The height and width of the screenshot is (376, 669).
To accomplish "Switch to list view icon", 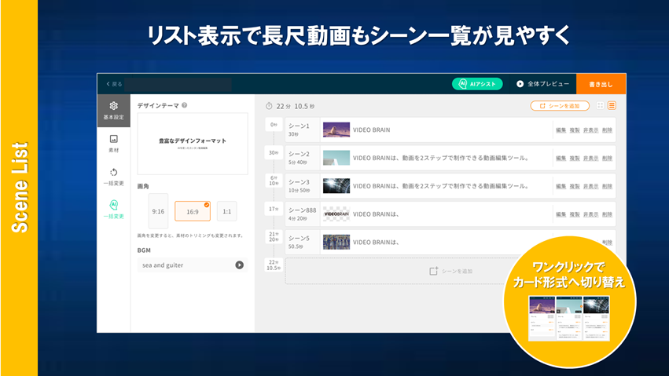I will 612,105.
